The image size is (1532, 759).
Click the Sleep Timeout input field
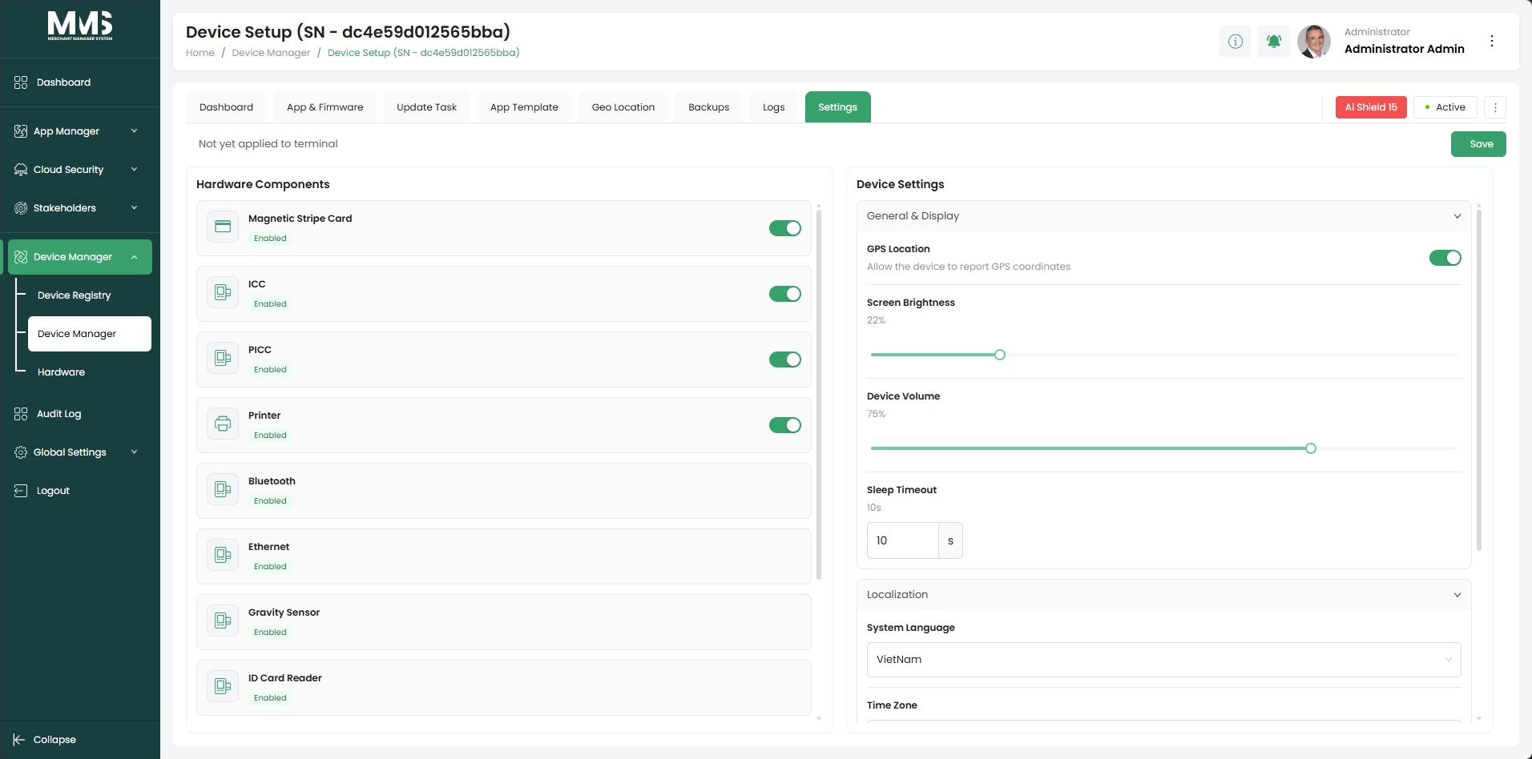[903, 540]
